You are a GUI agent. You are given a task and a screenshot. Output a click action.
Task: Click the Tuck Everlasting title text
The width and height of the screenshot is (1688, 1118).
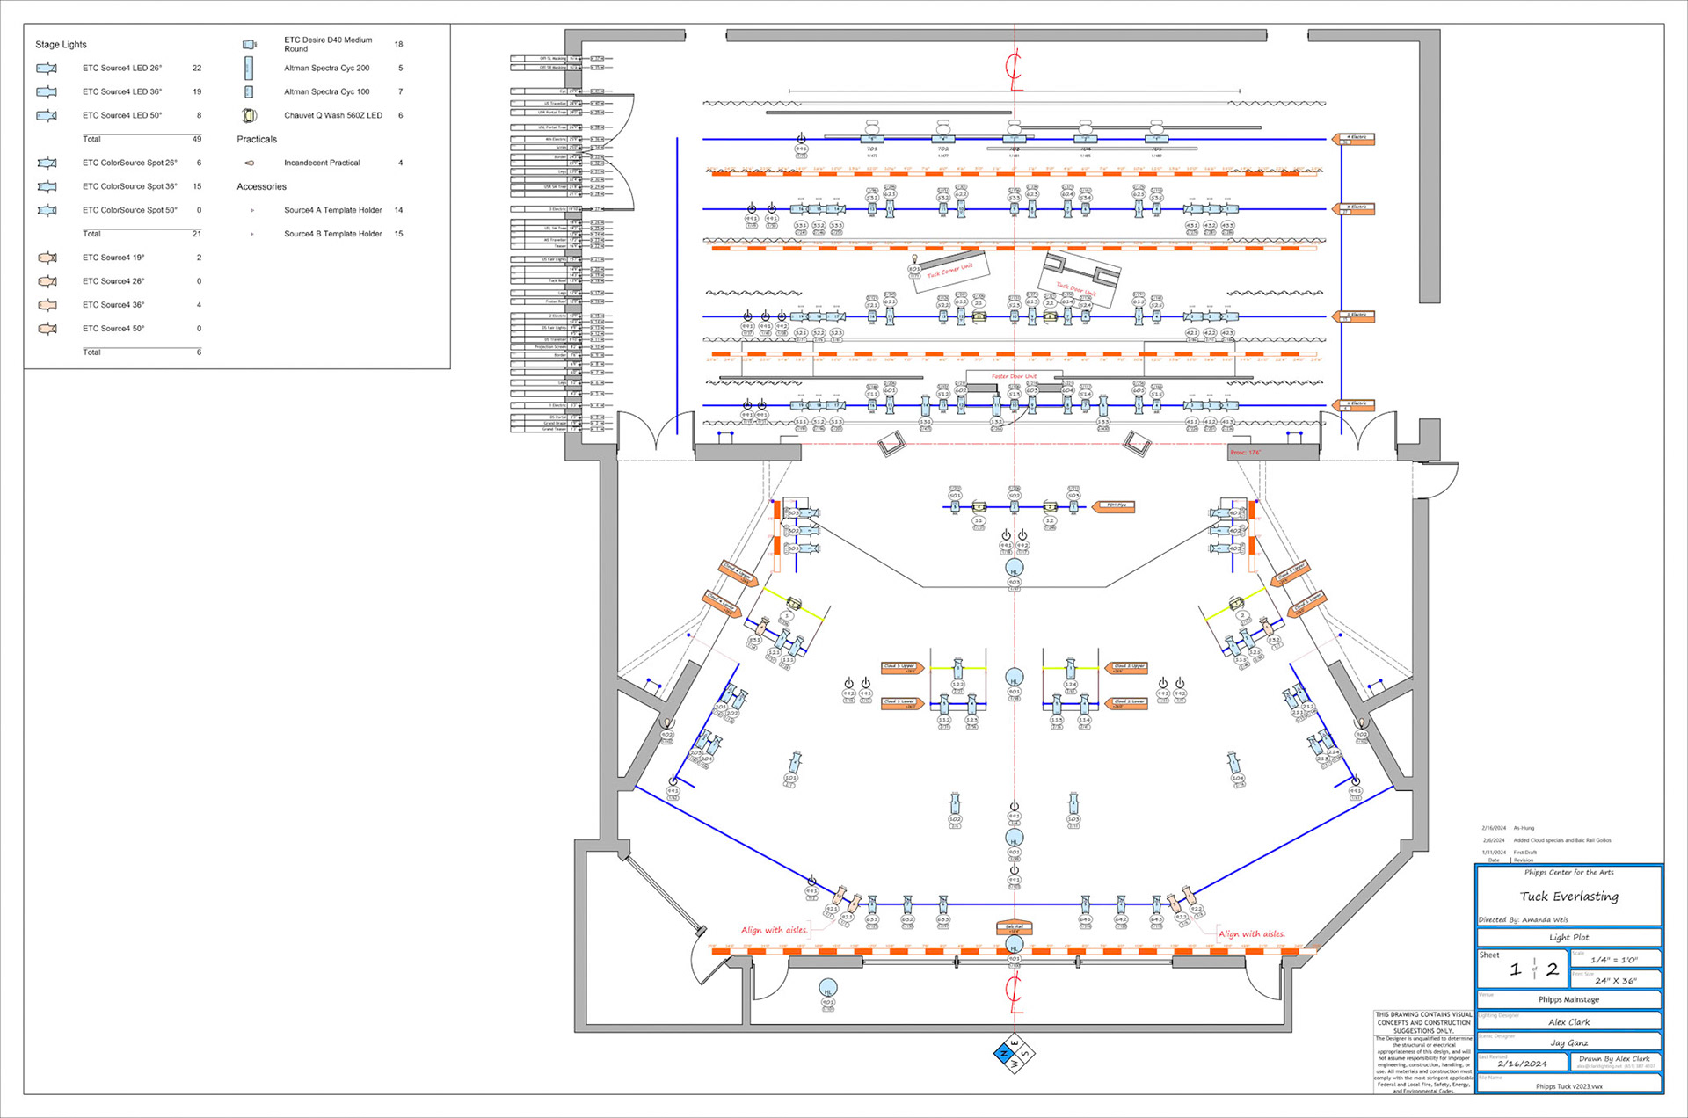coord(1568,897)
